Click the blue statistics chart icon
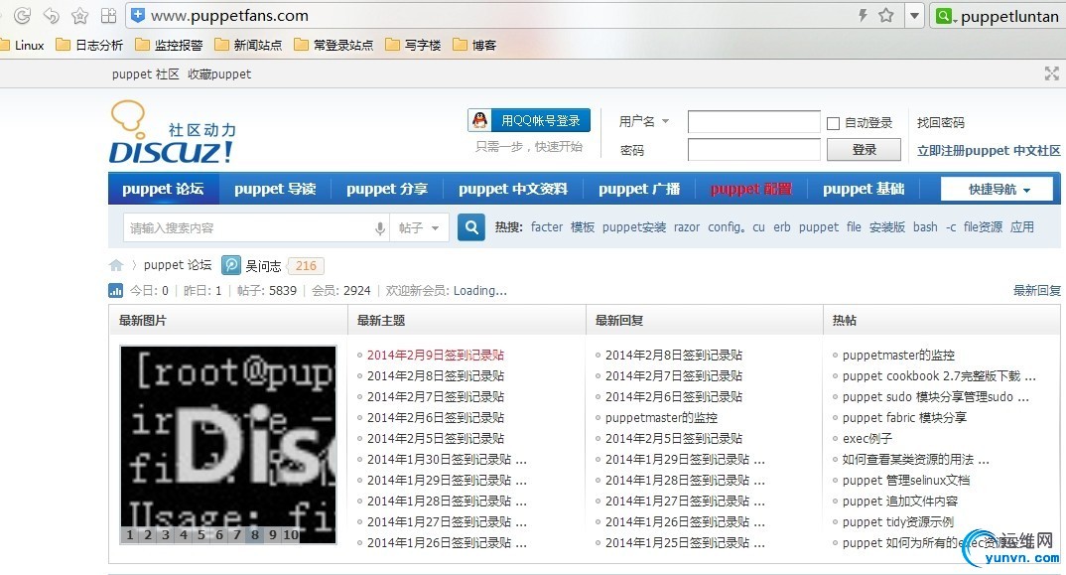Screen dimensions: 1066x575 pos(115,291)
